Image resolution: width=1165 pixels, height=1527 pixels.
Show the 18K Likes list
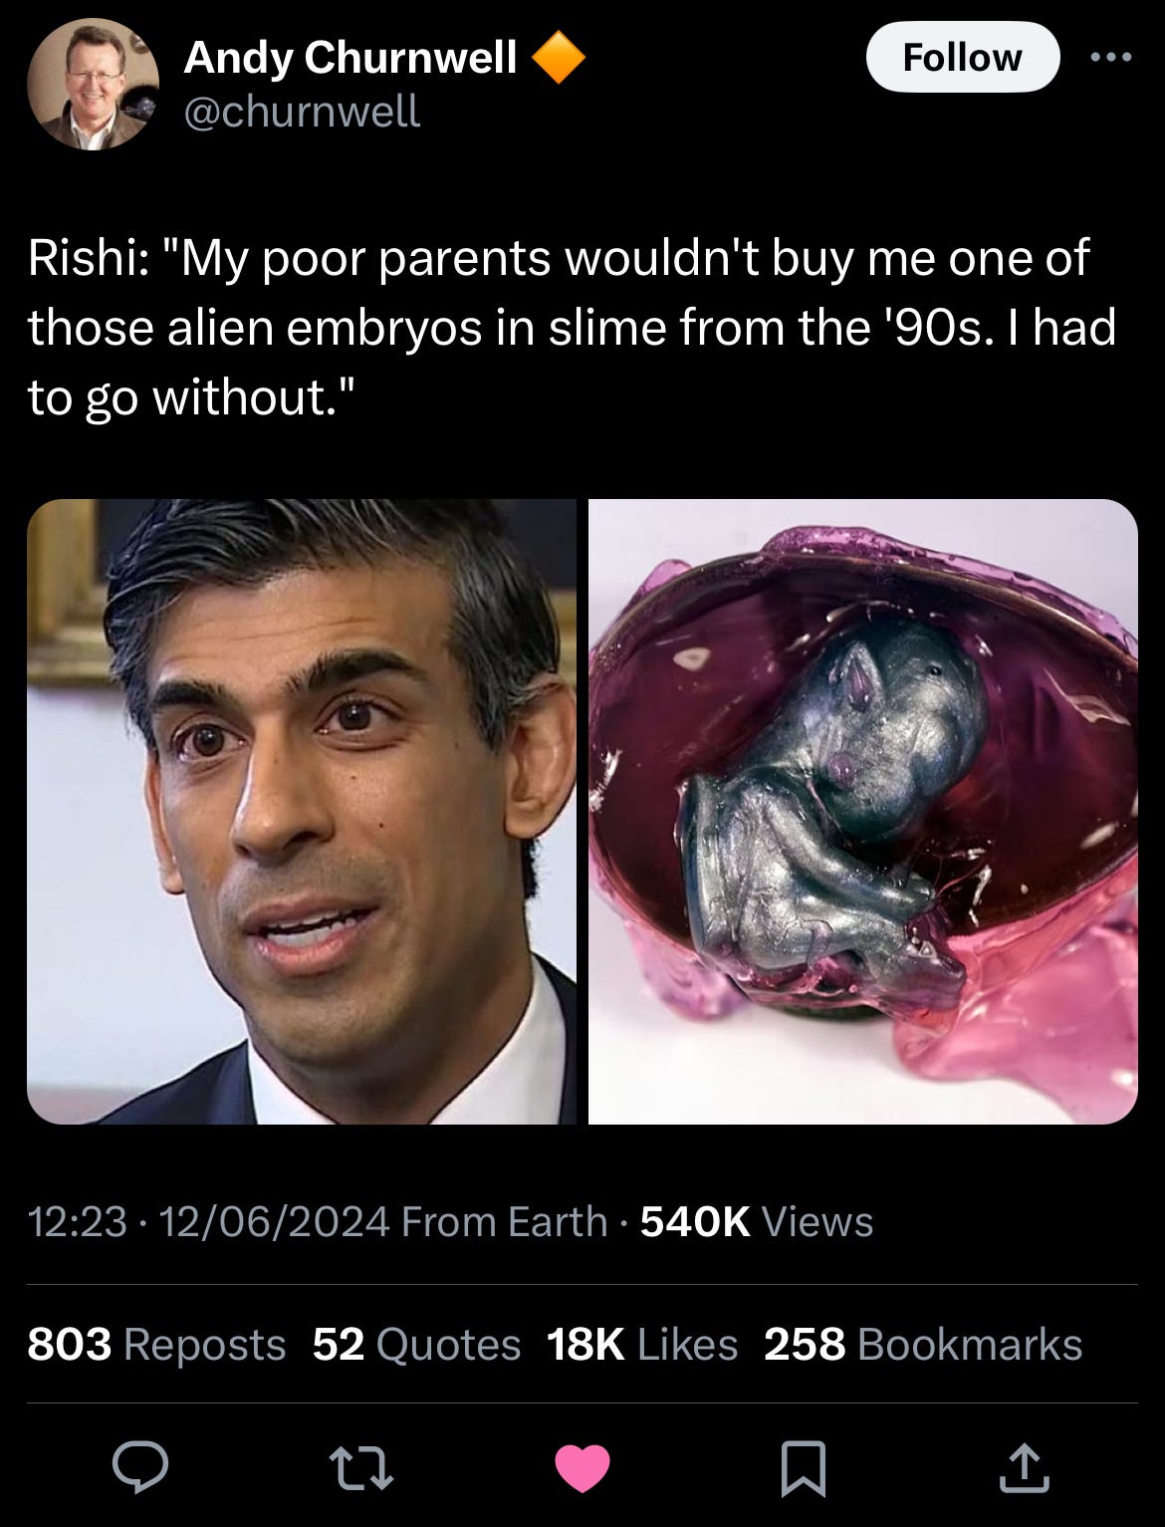[642, 1344]
